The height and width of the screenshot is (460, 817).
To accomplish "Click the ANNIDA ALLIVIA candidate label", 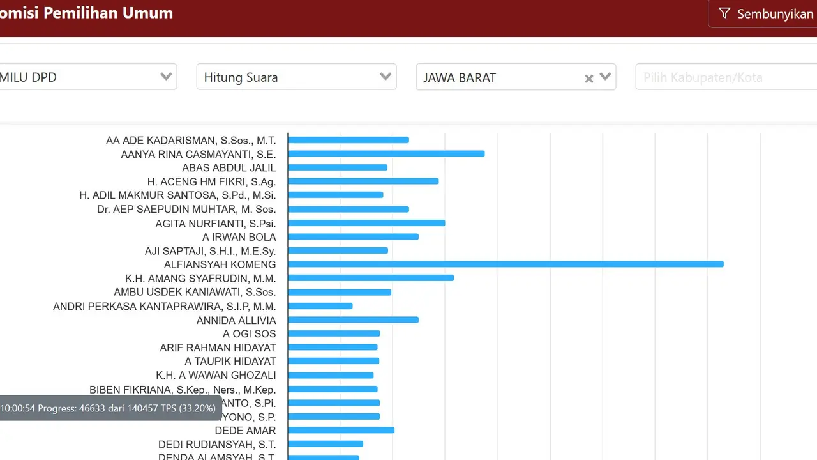I will [236, 320].
